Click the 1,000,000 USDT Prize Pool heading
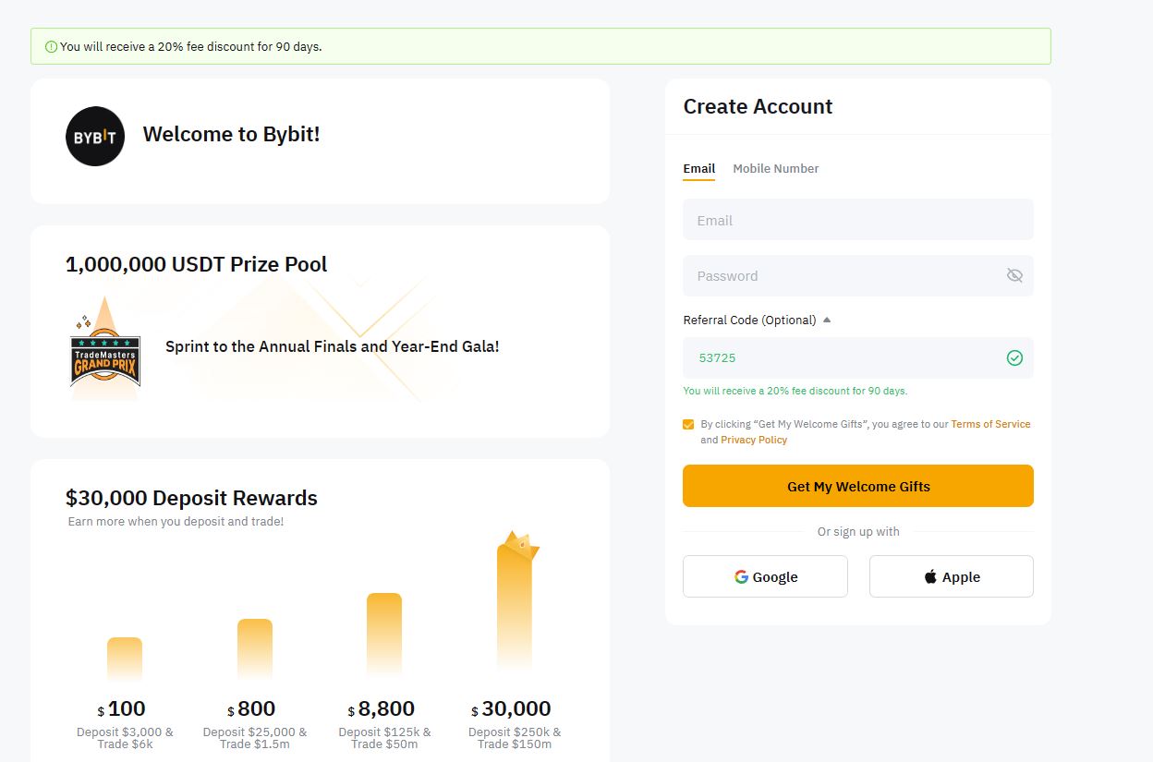 click(197, 264)
